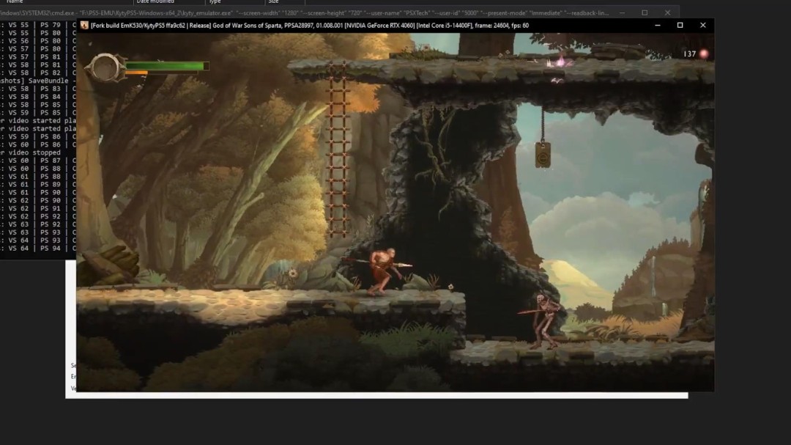Close the God of War emulator window
Viewport: 791px width, 445px height.
point(702,25)
